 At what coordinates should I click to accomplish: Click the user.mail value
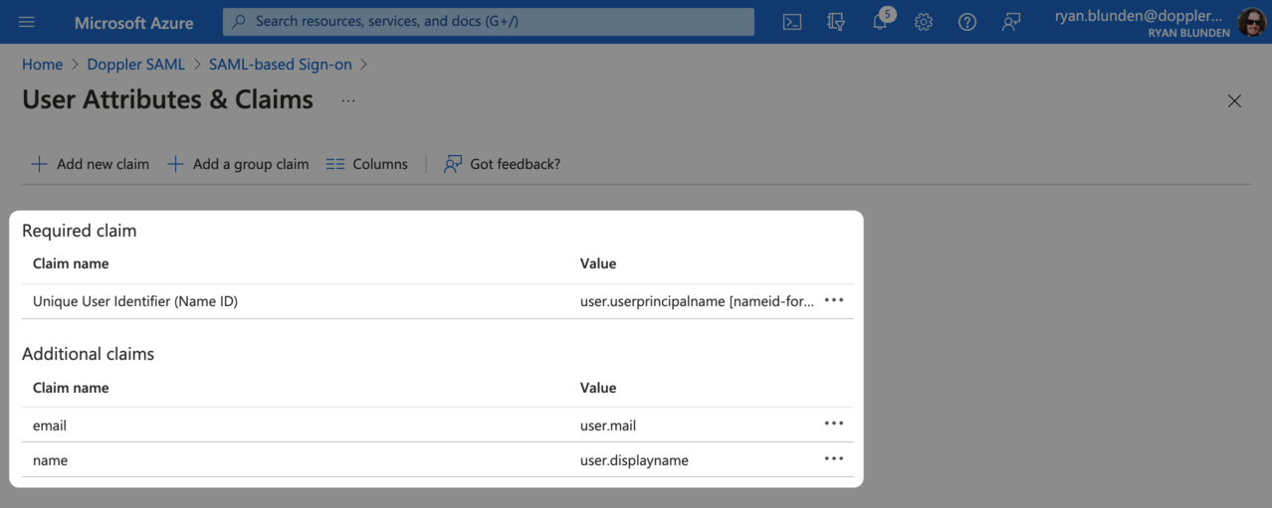click(608, 425)
